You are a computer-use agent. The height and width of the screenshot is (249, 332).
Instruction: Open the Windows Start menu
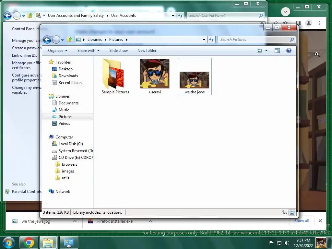coord(8,243)
